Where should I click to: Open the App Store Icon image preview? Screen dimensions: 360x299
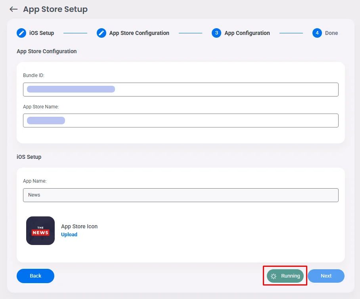point(40,231)
